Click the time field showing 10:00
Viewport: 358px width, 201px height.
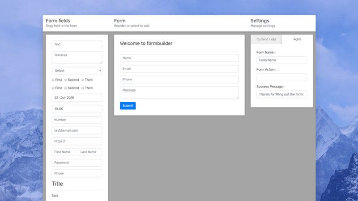tap(77, 109)
